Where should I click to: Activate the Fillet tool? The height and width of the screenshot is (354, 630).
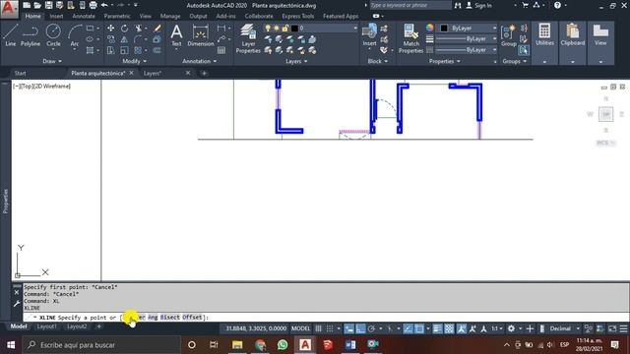point(138,39)
